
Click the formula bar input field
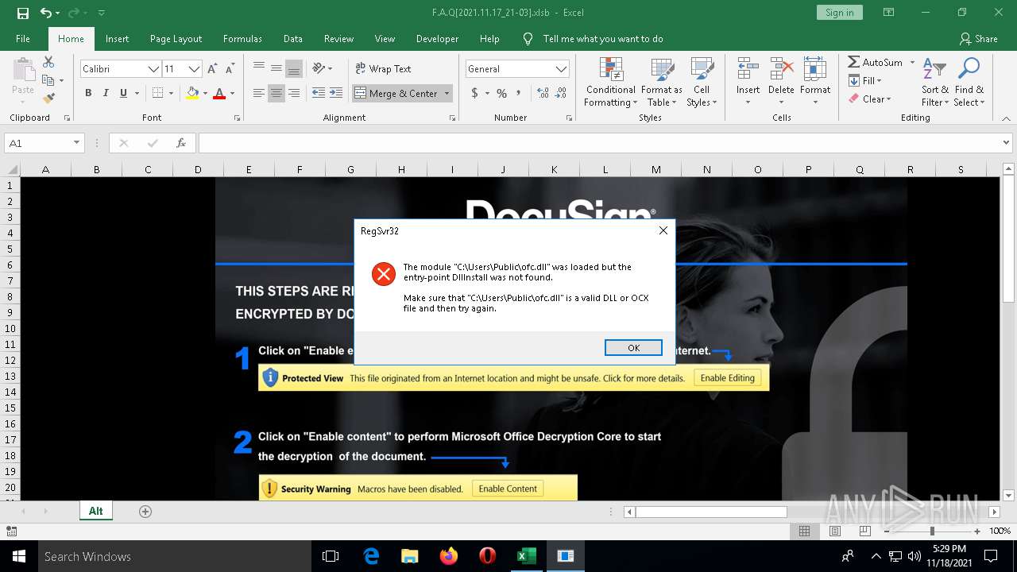pyautogui.click(x=600, y=143)
